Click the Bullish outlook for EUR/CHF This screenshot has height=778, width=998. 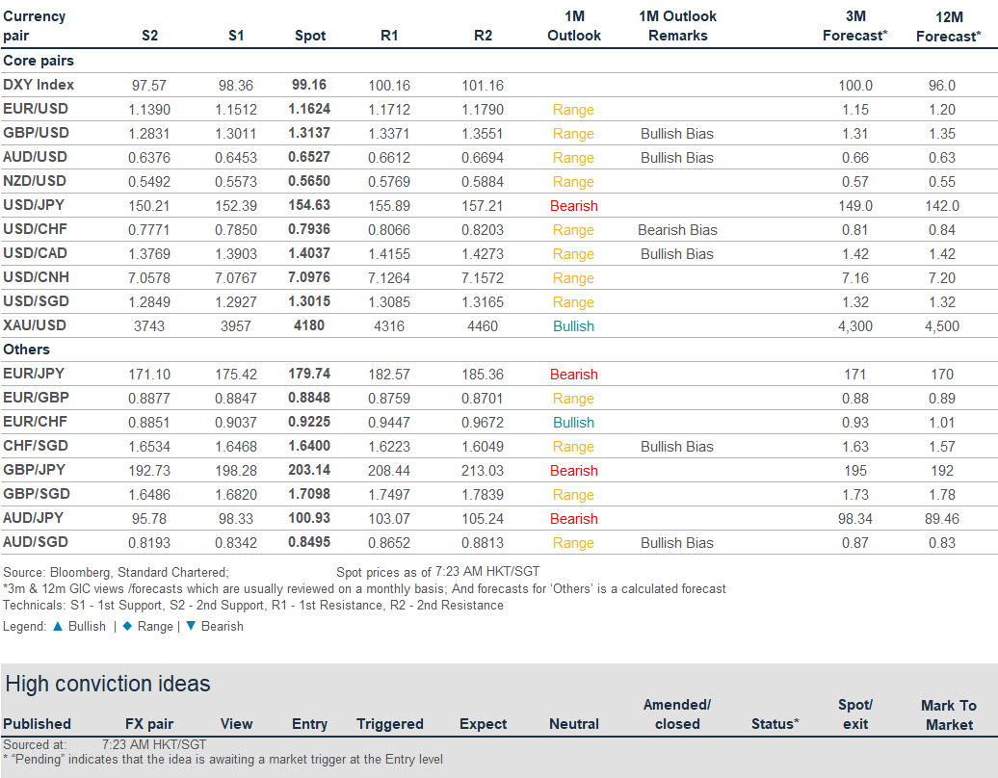pyautogui.click(x=574, y=423)
